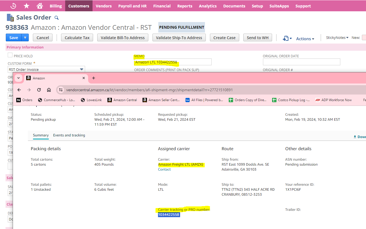Click Calculate Tax button

[77, 37]
